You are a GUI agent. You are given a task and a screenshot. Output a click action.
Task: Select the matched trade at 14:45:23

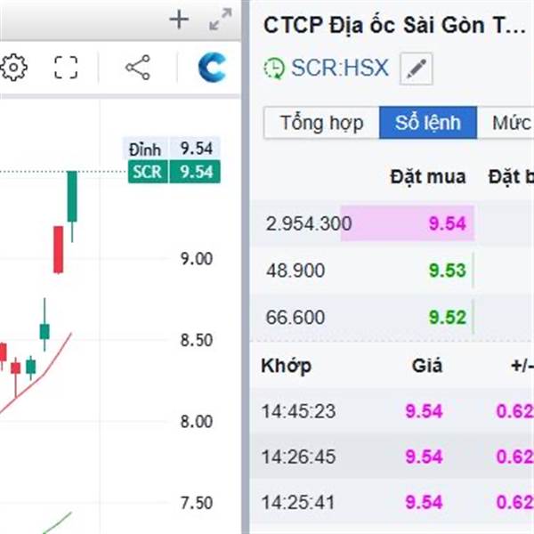tap(392, 411)
